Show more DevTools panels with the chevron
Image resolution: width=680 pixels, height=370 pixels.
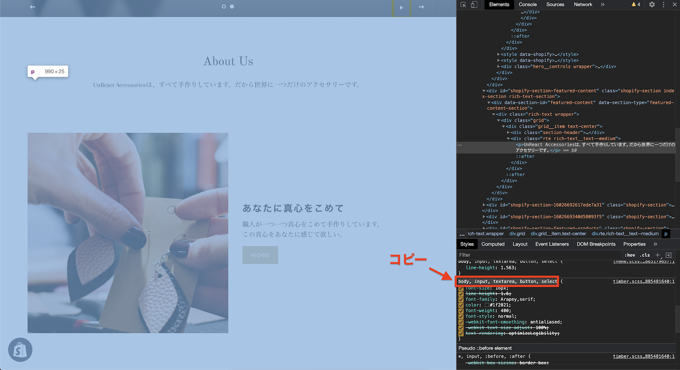(x=602, y=5)
